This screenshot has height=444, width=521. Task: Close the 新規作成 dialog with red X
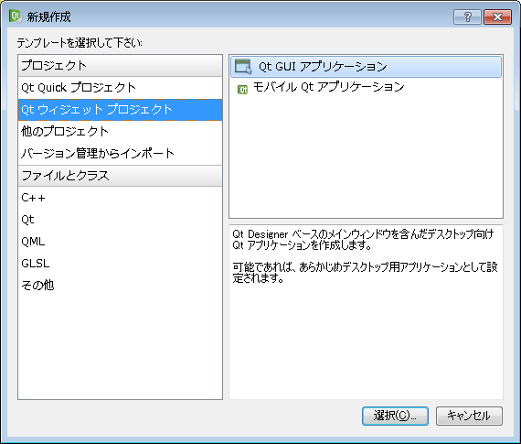(x=497, y=16)
